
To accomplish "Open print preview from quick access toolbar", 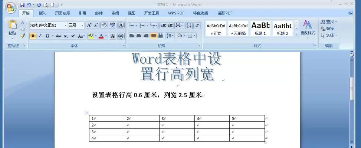I will click(46, 4).
